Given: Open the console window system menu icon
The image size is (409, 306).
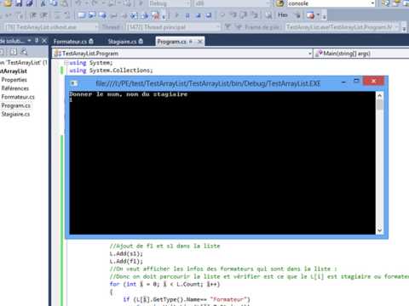Looking at the screenshot, I should [73, 83].
